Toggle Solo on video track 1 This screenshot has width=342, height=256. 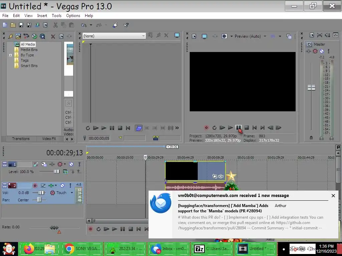tap(79, 164)
